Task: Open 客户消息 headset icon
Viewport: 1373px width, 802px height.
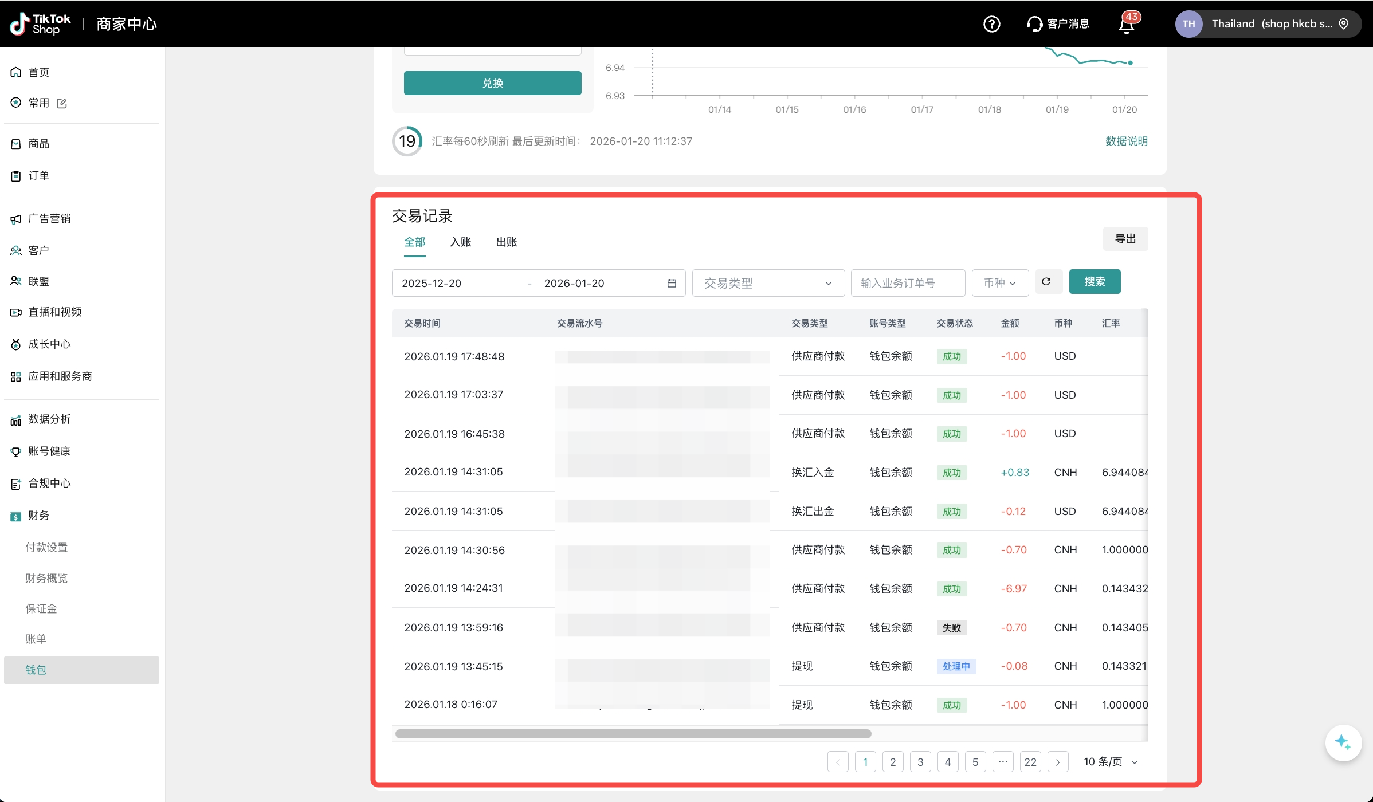Action: click(x=1034, y=24)
